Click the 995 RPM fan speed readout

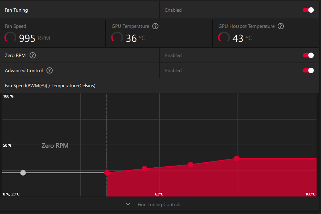[34, 38]
